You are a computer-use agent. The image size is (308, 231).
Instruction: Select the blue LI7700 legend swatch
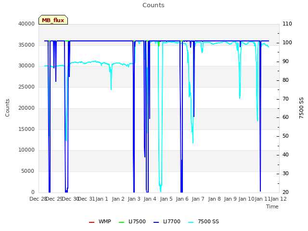coord(156,222)
